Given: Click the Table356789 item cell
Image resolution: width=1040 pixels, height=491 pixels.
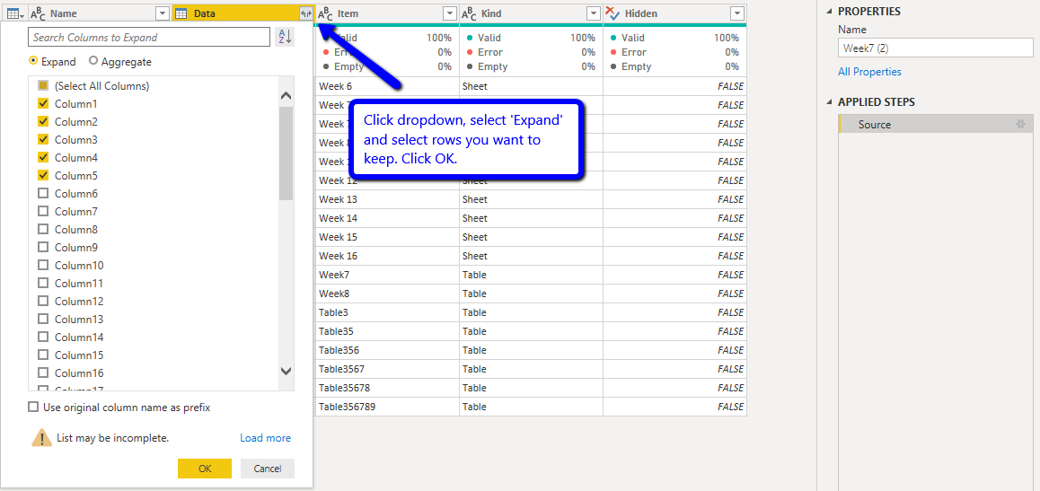Looking at the screenshot, I should (387, 407).
